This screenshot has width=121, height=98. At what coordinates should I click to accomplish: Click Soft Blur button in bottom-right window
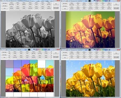pyautogui.click(x=97, y=58)
